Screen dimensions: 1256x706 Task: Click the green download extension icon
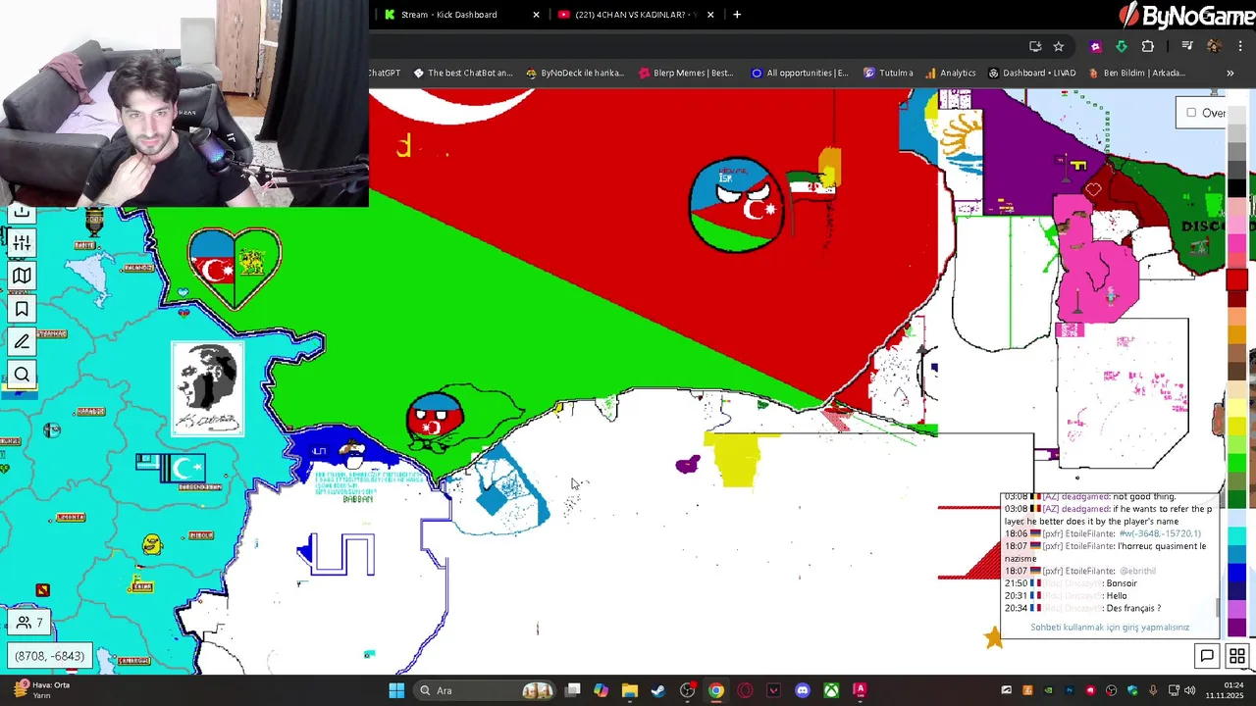[x=1122, y=46]
